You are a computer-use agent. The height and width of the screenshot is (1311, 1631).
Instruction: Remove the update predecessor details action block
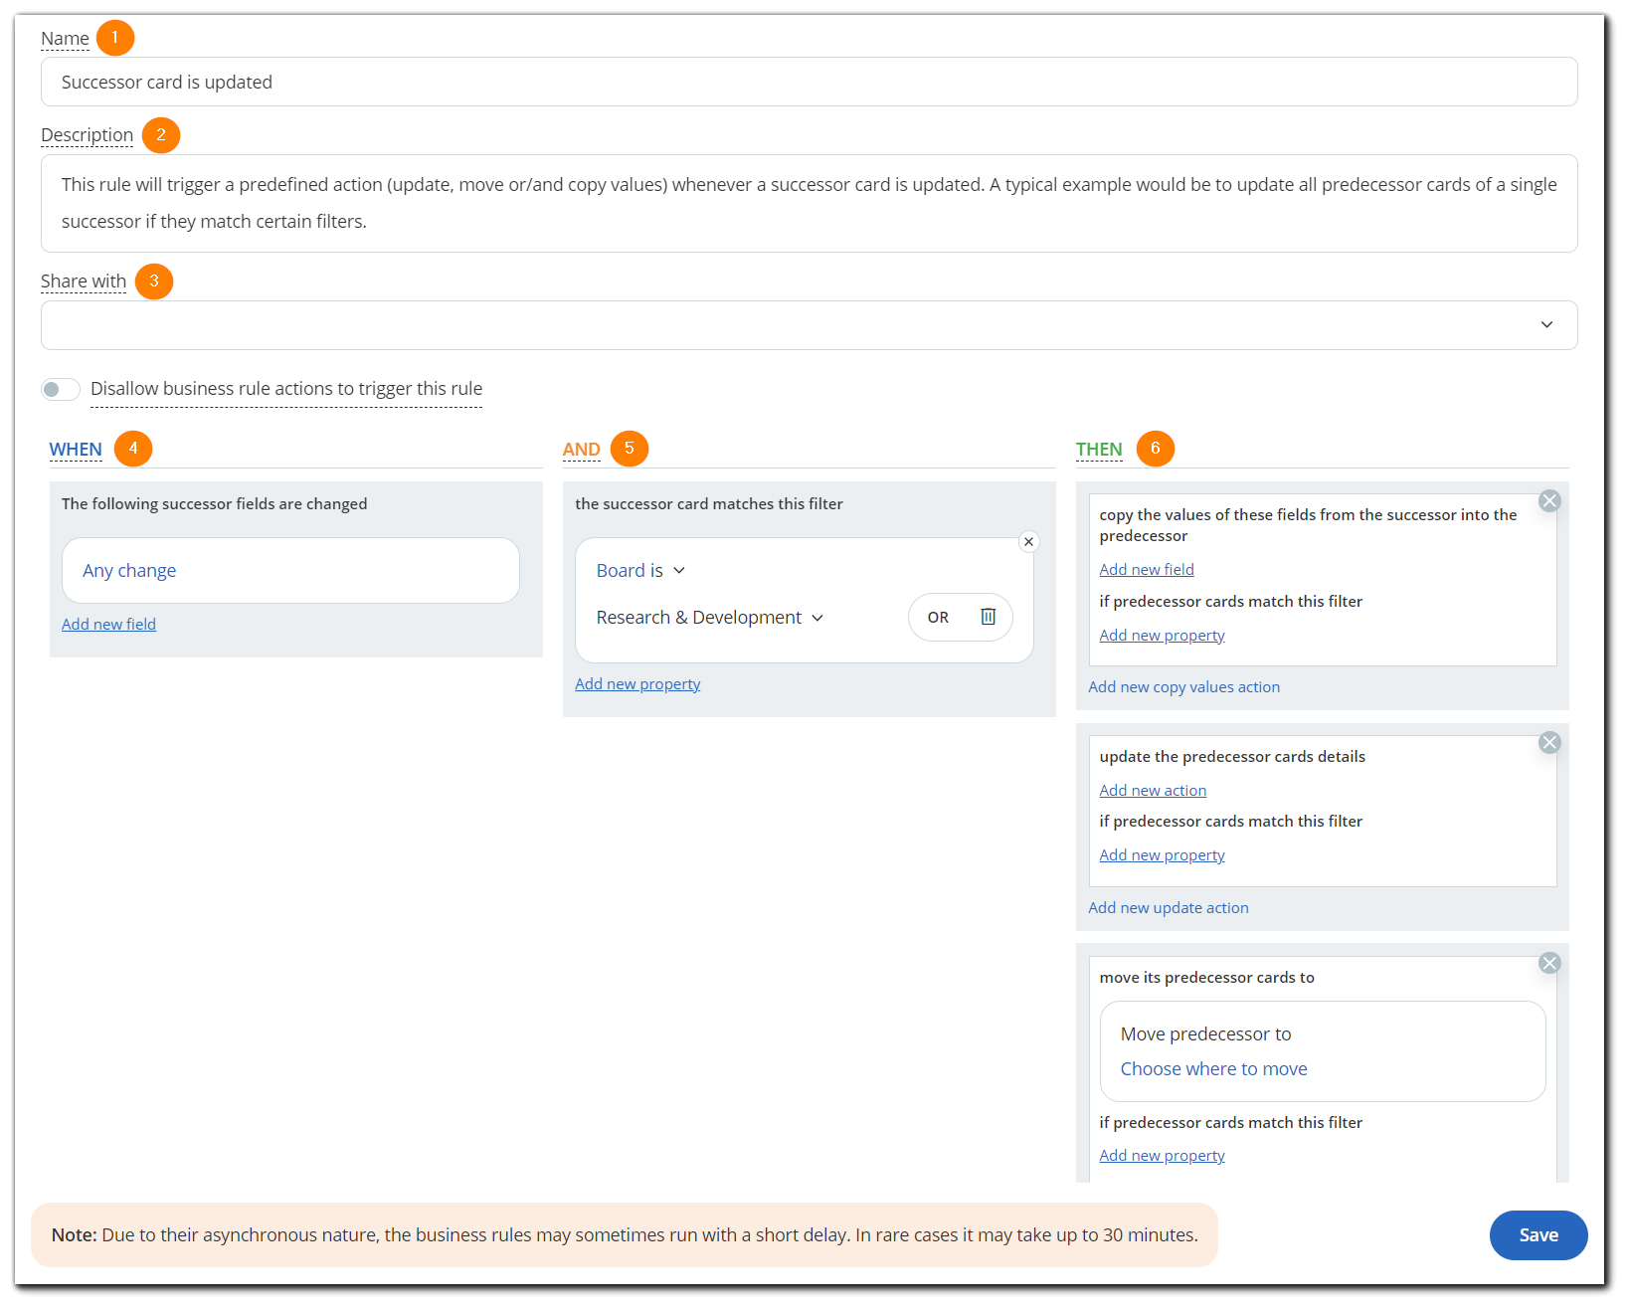(x=1548, y=743)
